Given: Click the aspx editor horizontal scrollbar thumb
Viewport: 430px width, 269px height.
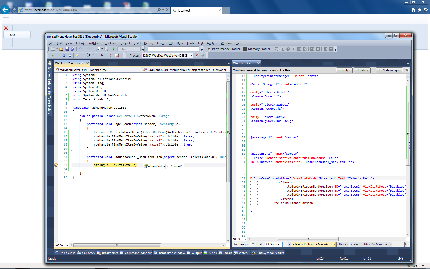Looking at the screenshot, I should click(308, 239).
